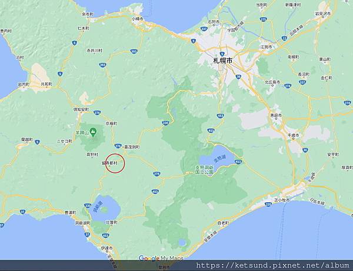Click the route 36 shield below 札幌市

click(x=239, y=77)
